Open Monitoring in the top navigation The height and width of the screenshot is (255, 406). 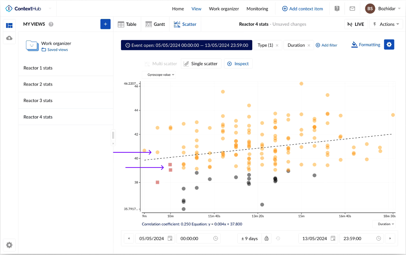pyautogui.click(x=257, y=9)
